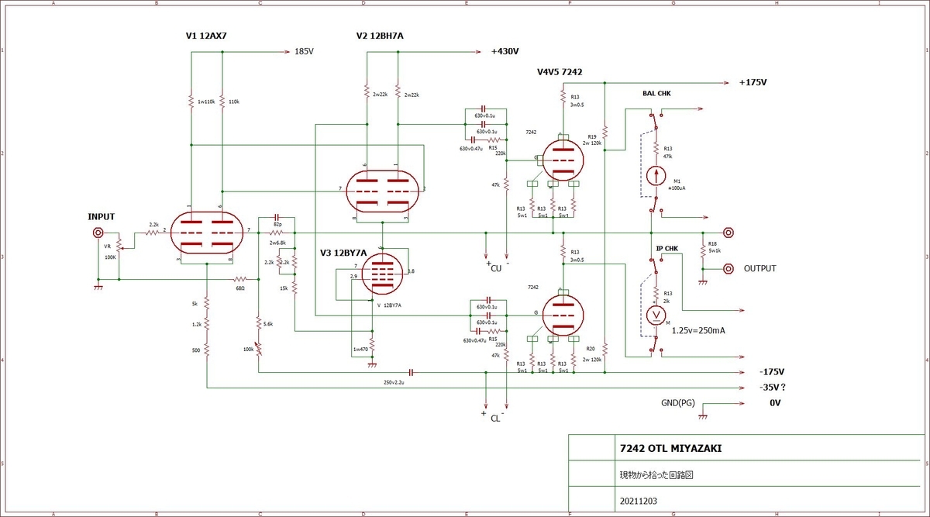Screen dimensions: 930x517
Task: Click the date '20211203' in title block
Action: click(x=639, y=501)
